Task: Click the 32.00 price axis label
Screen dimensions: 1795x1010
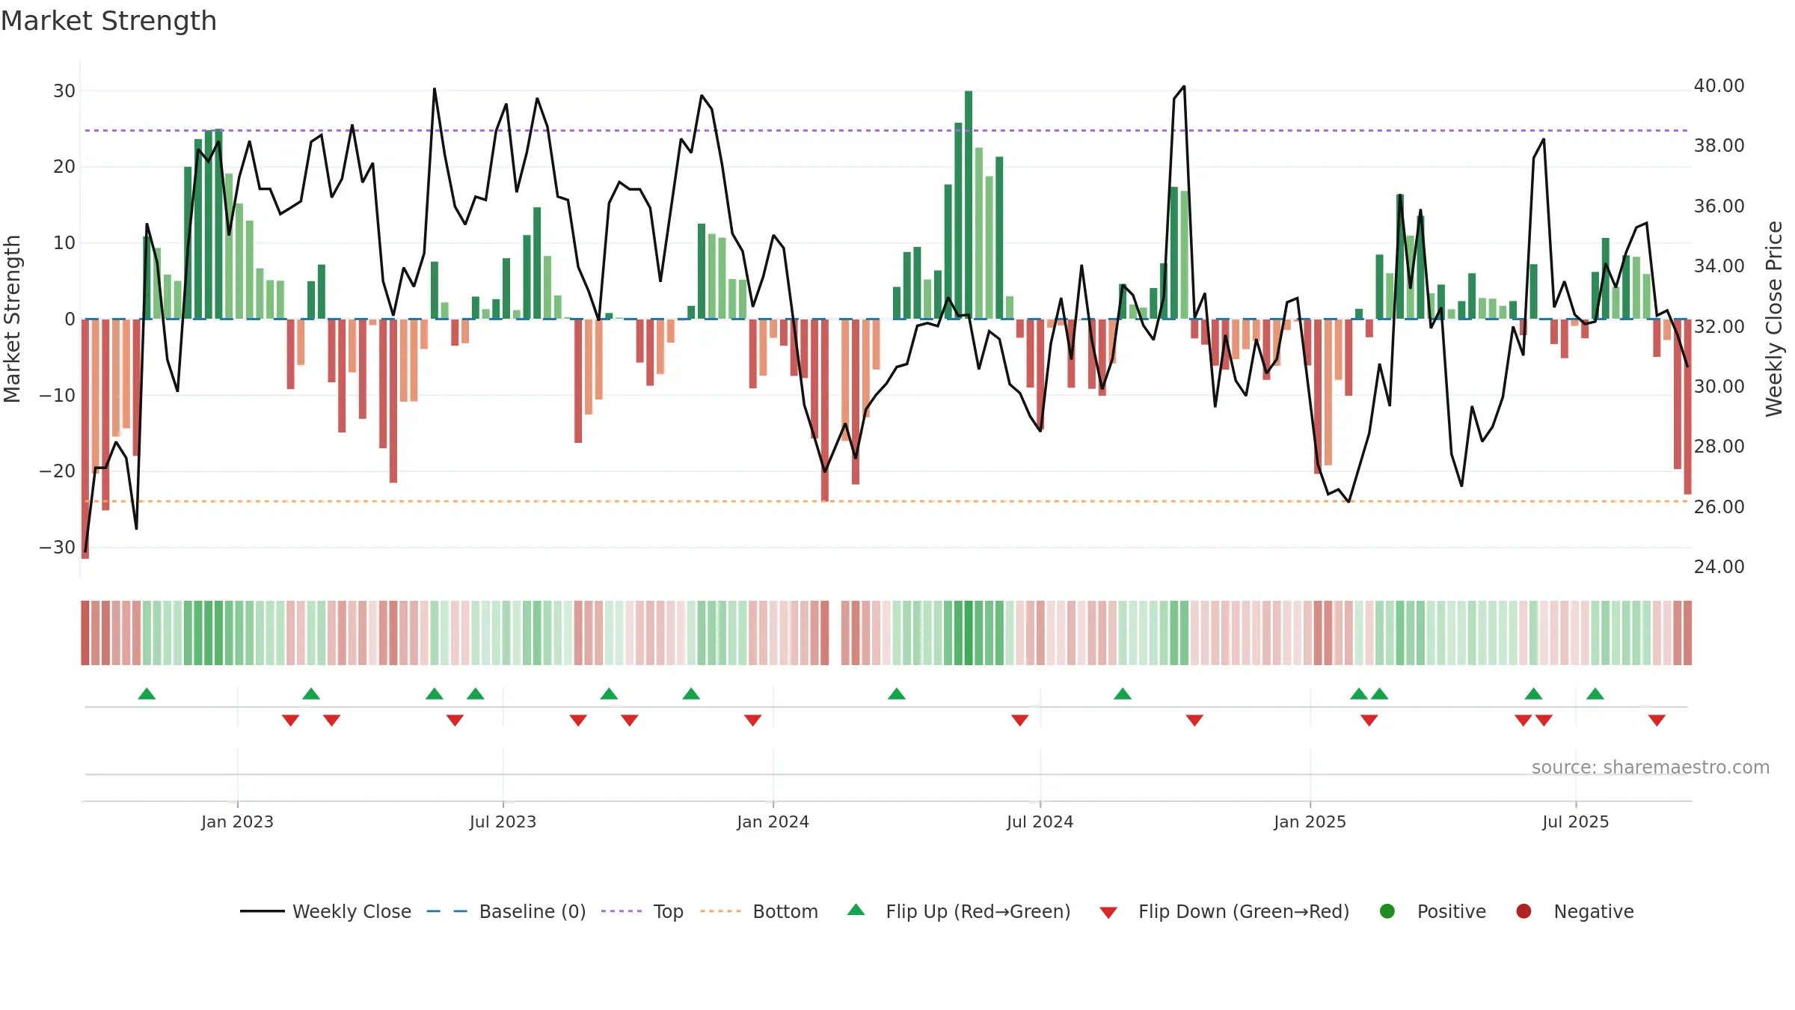Action: click(1719, 327)
